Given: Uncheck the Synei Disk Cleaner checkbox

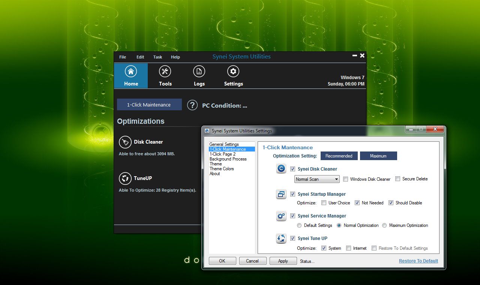Looking at the screenshot, I should pyautogui.click(x=293, y=169).
